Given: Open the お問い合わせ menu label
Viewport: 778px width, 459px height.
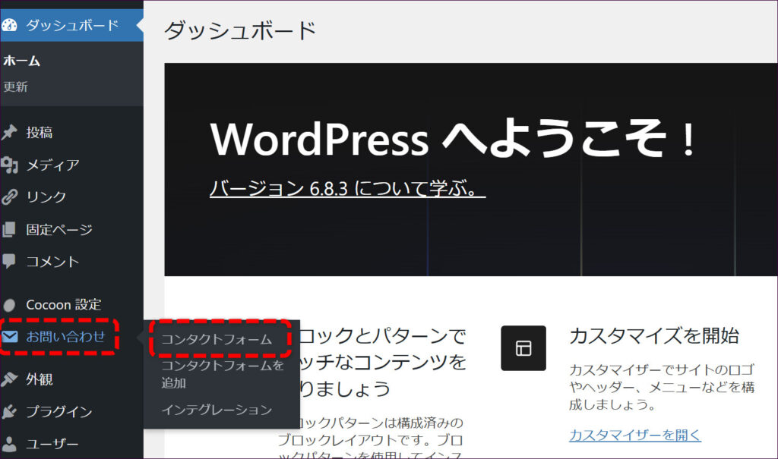Looking at the screenshot, I should pyautogui.click(x=66, y=337).
